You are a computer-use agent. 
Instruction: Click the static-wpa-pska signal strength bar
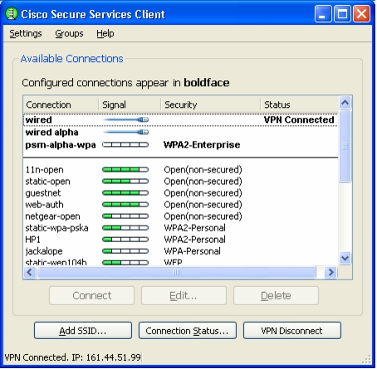125,228
